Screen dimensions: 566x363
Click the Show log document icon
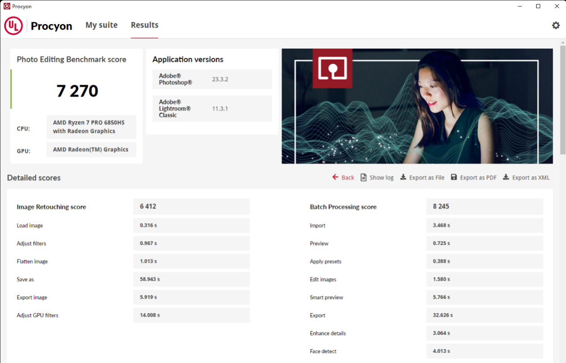364,177
